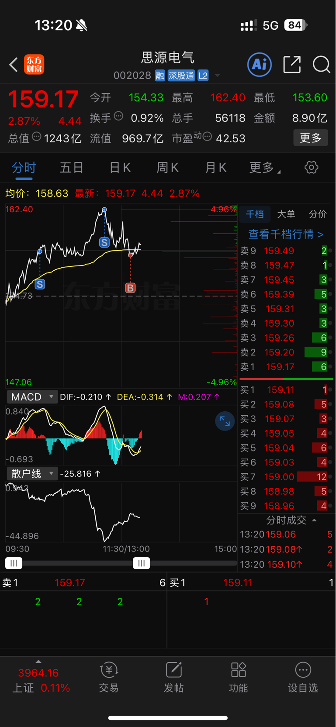Switch to the 五日 tab
The width and height of the screenshot is (336, 727).
pos(72,168)
